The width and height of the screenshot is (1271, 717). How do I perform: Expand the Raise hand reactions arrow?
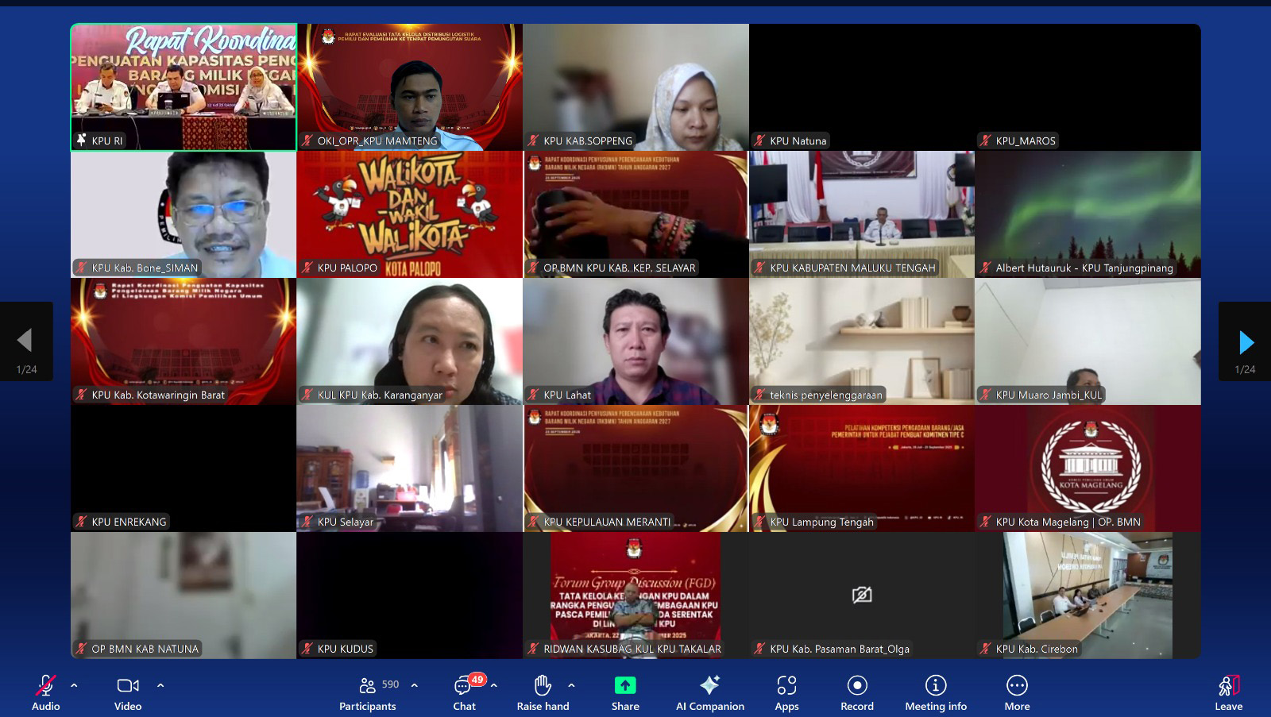[x=571, y=685]
